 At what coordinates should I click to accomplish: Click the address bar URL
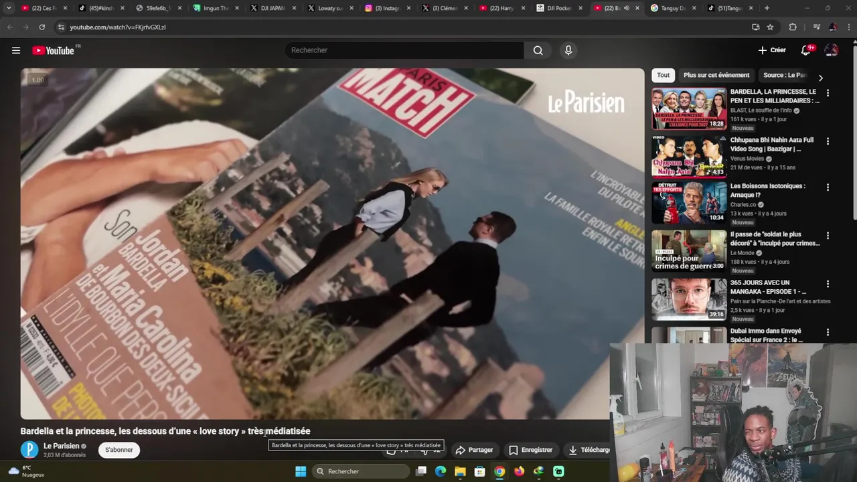point(117,27)
